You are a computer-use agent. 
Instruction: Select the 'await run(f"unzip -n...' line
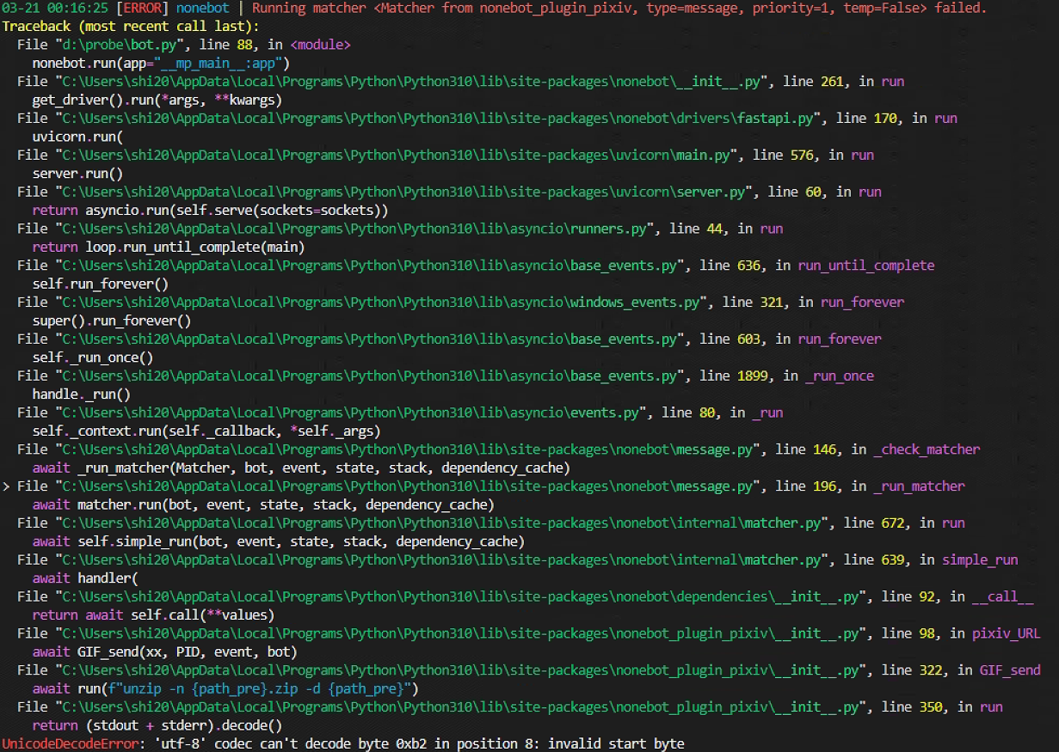225,689
